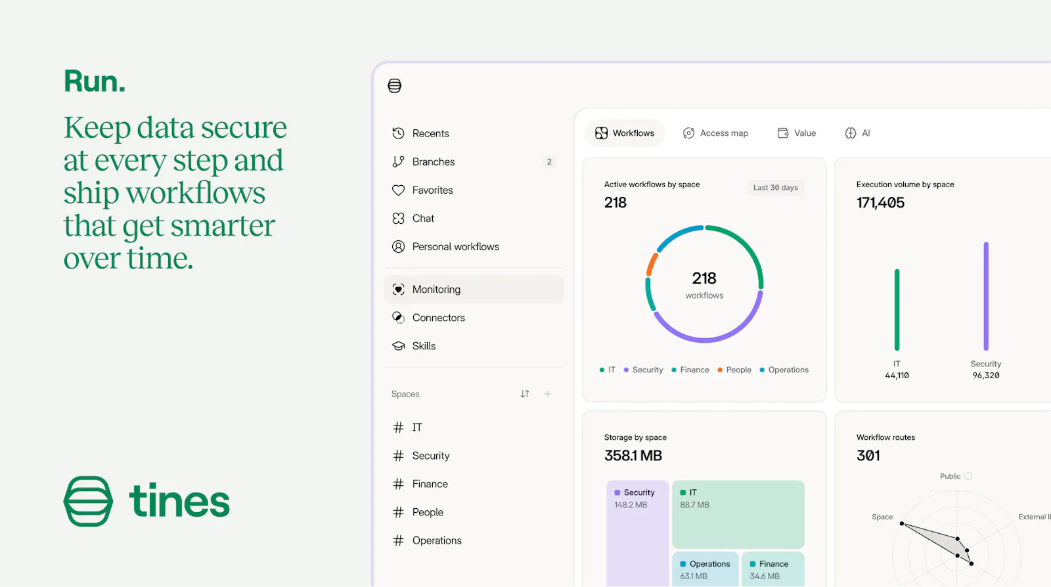Image resolution: width=1051 pixels, height=587 pixels.
Task: Click the Workflows tab icon
Action: (x=601, y=133)
